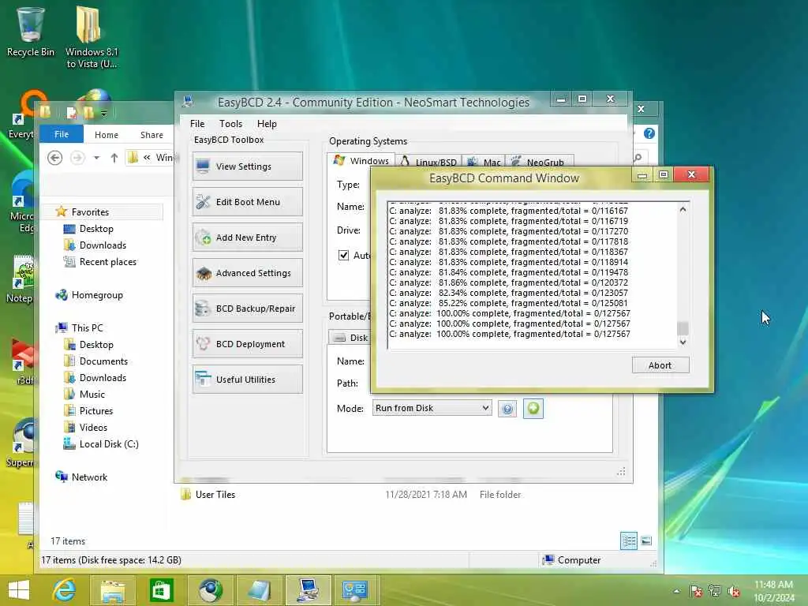Select Pictures under This PC
The height and width of the screenshot is (606, 808).
point(95,410)
